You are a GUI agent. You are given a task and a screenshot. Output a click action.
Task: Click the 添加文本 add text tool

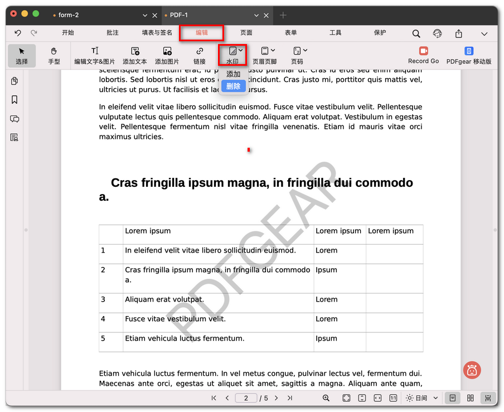point(134,55)
